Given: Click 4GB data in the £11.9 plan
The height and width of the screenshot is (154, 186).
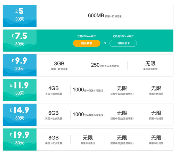Looking at the screenshot, I should pos(54,90).
